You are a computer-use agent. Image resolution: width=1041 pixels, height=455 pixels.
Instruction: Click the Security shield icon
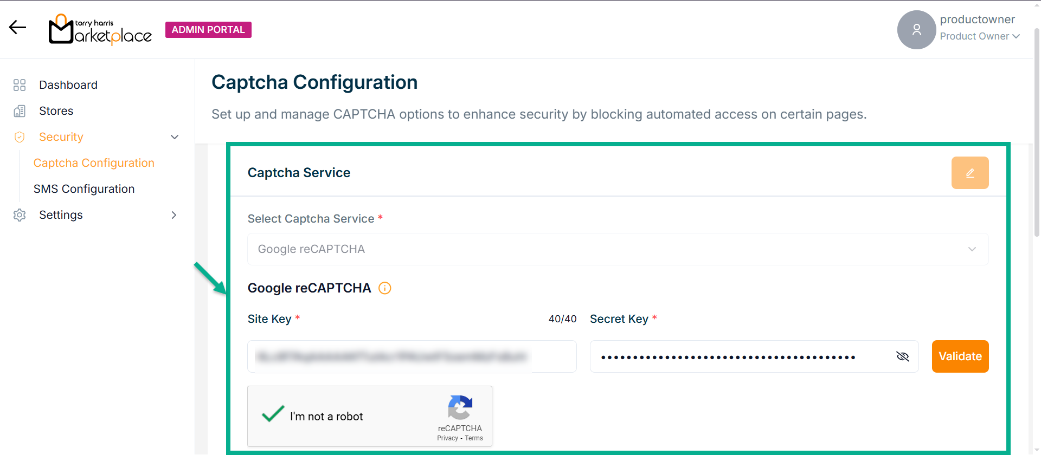point(20,137)
